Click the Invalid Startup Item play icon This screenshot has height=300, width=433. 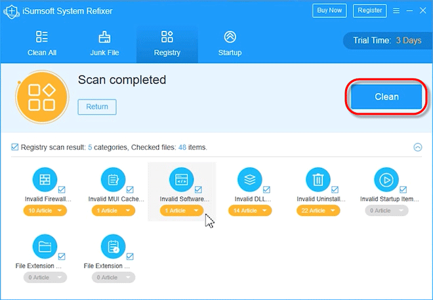coord(386,179)
